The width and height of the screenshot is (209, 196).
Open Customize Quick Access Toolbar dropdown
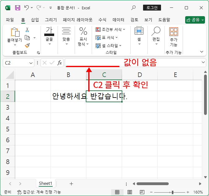(50, 8)
